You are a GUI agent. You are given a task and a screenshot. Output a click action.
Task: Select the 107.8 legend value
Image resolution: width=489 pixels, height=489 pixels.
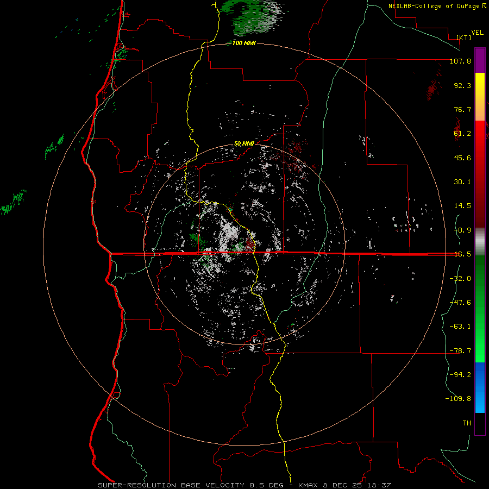460,61
